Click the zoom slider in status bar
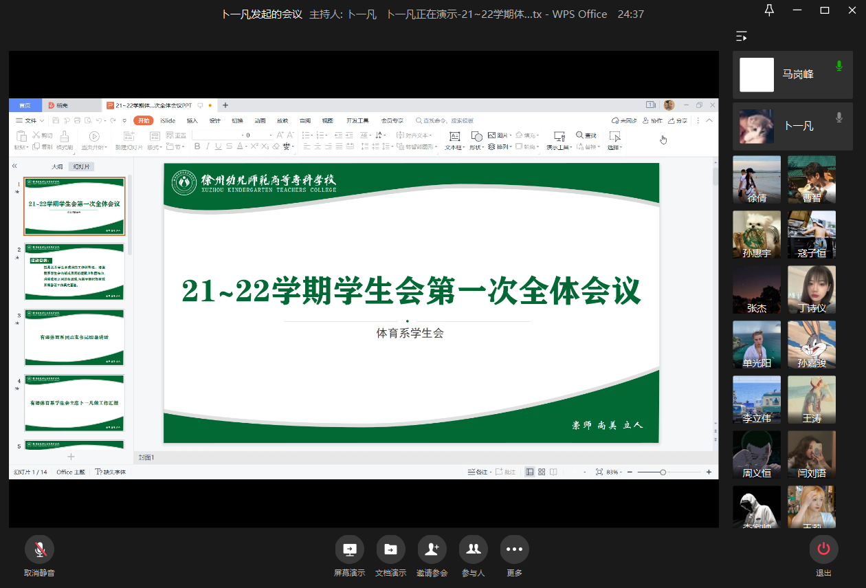The width and height of the screenshot is (866, 588). (x=663, y=472)
